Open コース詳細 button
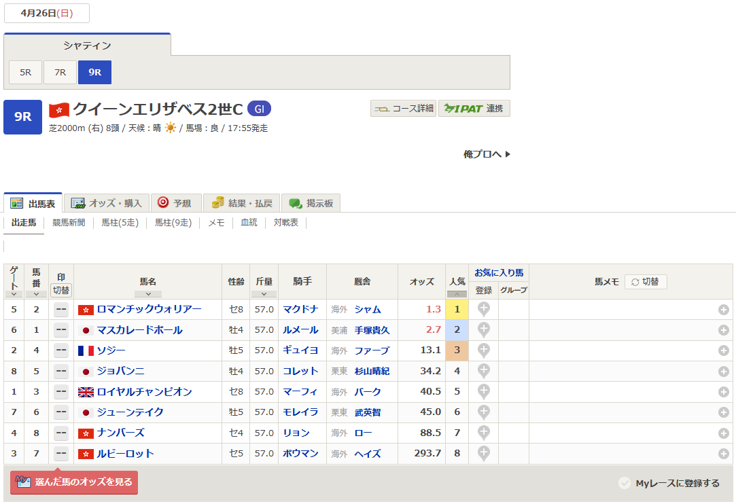The image size is (736, 504). [403, 109]
